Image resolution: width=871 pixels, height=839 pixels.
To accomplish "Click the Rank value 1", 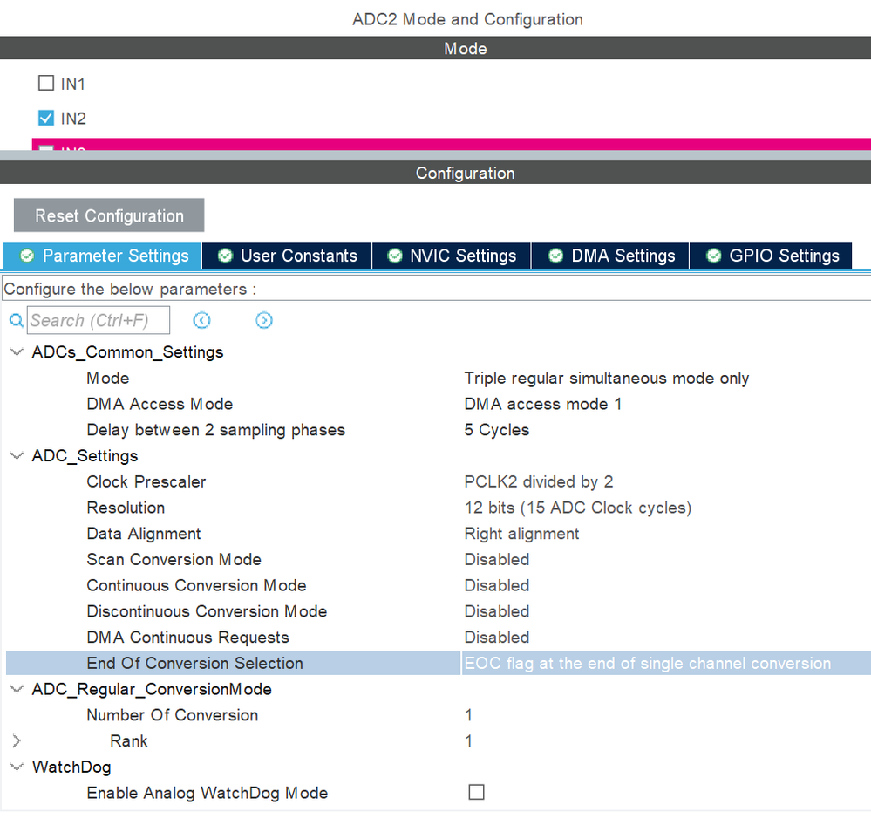I will 468,740.
